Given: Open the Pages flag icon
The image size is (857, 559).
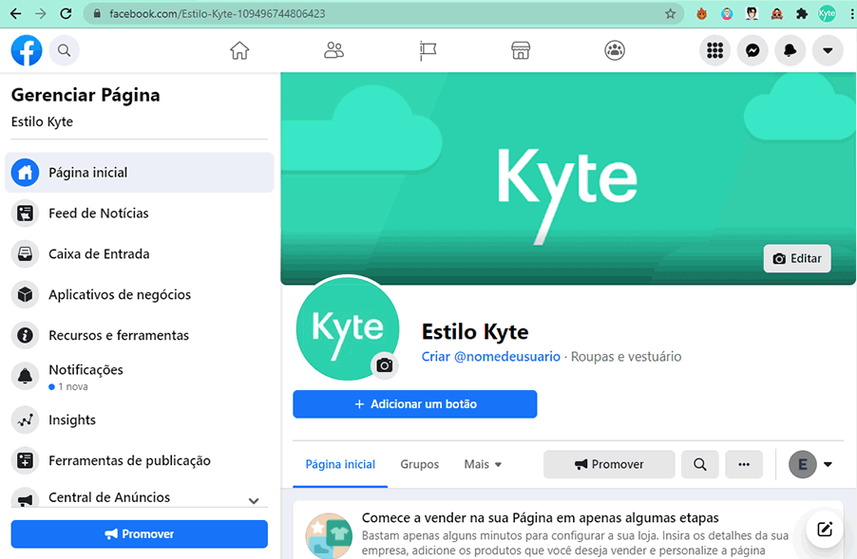Looking at the screenshot, I should 428,50.
